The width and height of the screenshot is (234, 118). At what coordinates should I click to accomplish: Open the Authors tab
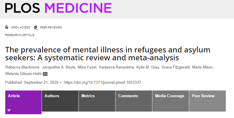tap(60, 101)
